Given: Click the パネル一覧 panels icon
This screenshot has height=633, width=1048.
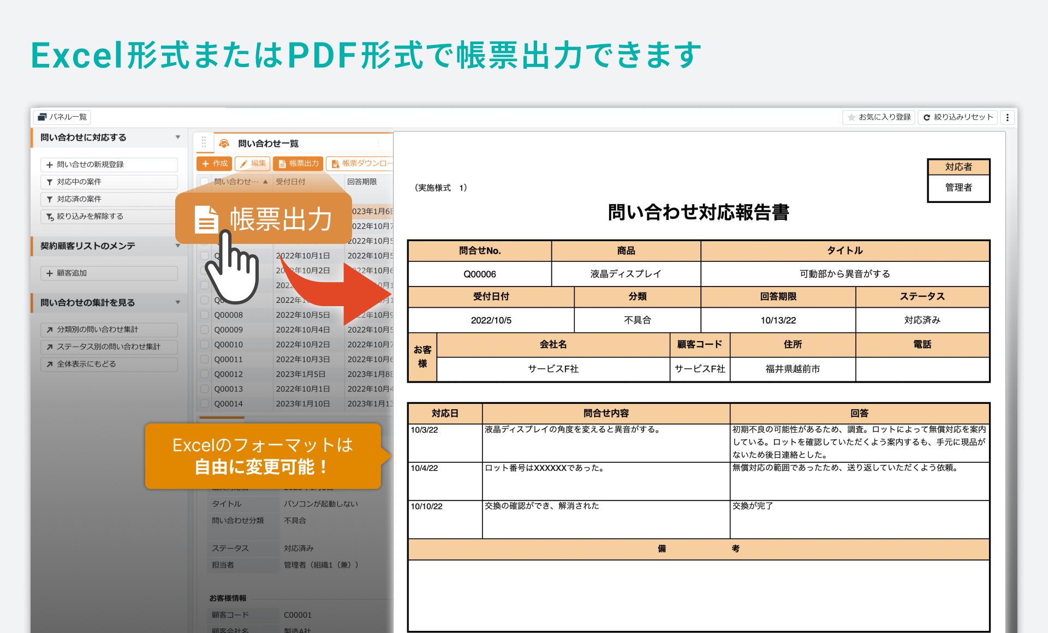Looking at the screenshot, I should pyautogui.click(x=43, y=117).
